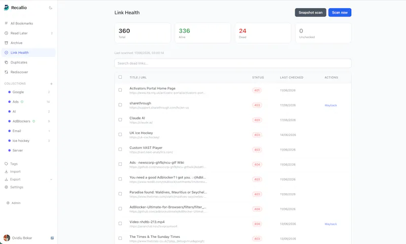Click the green icon beside Ads collection
Screen dimensions: 406x244
(x=22, y=102)
